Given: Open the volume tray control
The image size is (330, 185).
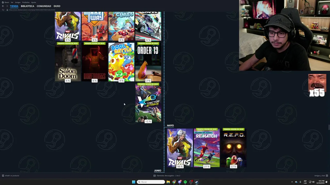Looking at the screenshot, I should click(313, 182).
